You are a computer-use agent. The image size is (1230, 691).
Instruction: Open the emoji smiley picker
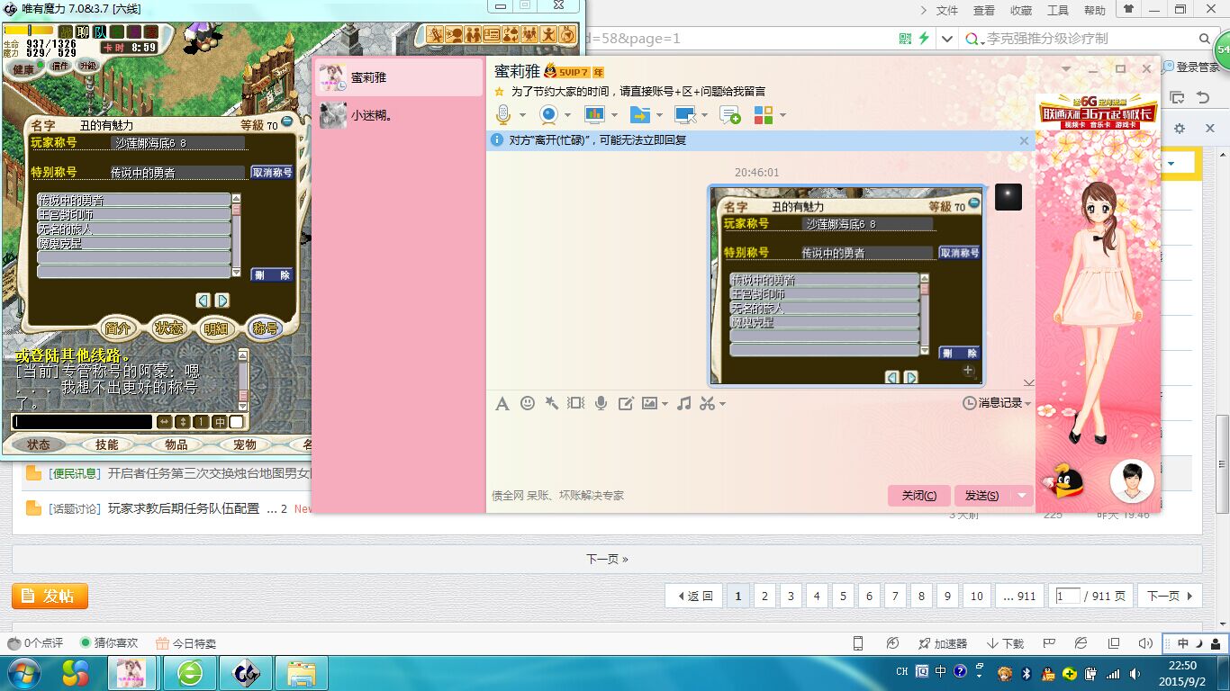pyautogui.click(x=528, y=404)
